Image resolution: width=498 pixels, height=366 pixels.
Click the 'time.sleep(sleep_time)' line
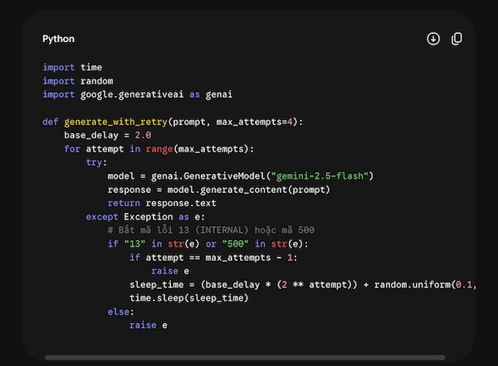tap(189, 298)
